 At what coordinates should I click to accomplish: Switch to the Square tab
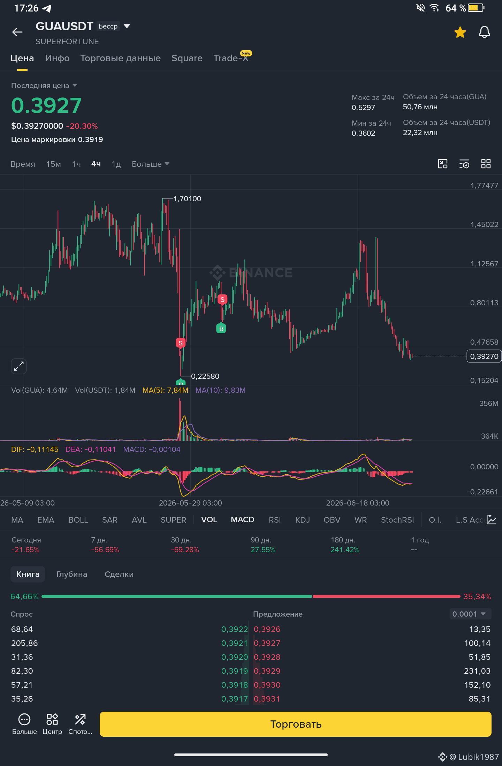click(187, 58)
